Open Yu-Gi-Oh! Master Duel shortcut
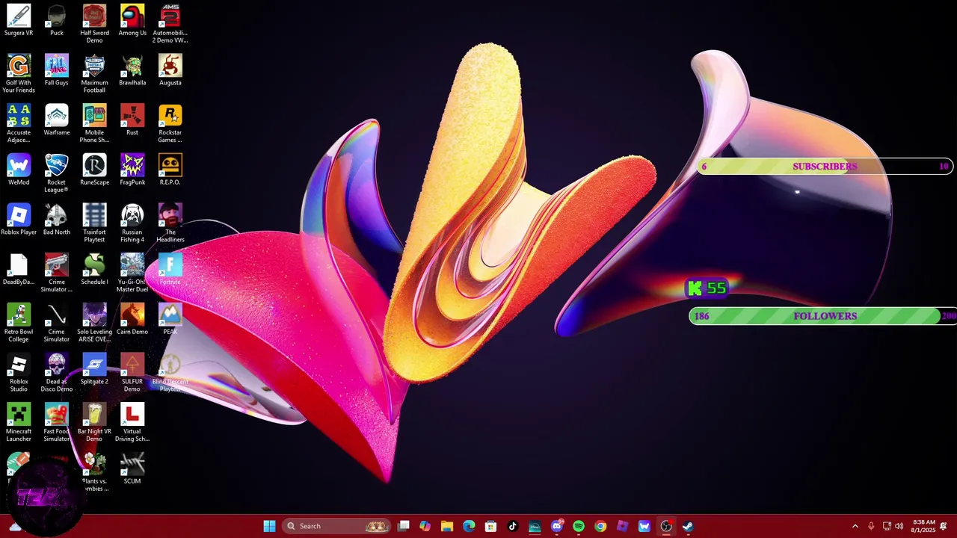 click(132, 273)
